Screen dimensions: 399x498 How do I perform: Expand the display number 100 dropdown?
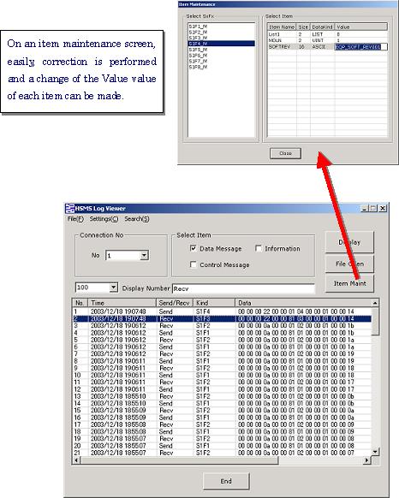114,288
